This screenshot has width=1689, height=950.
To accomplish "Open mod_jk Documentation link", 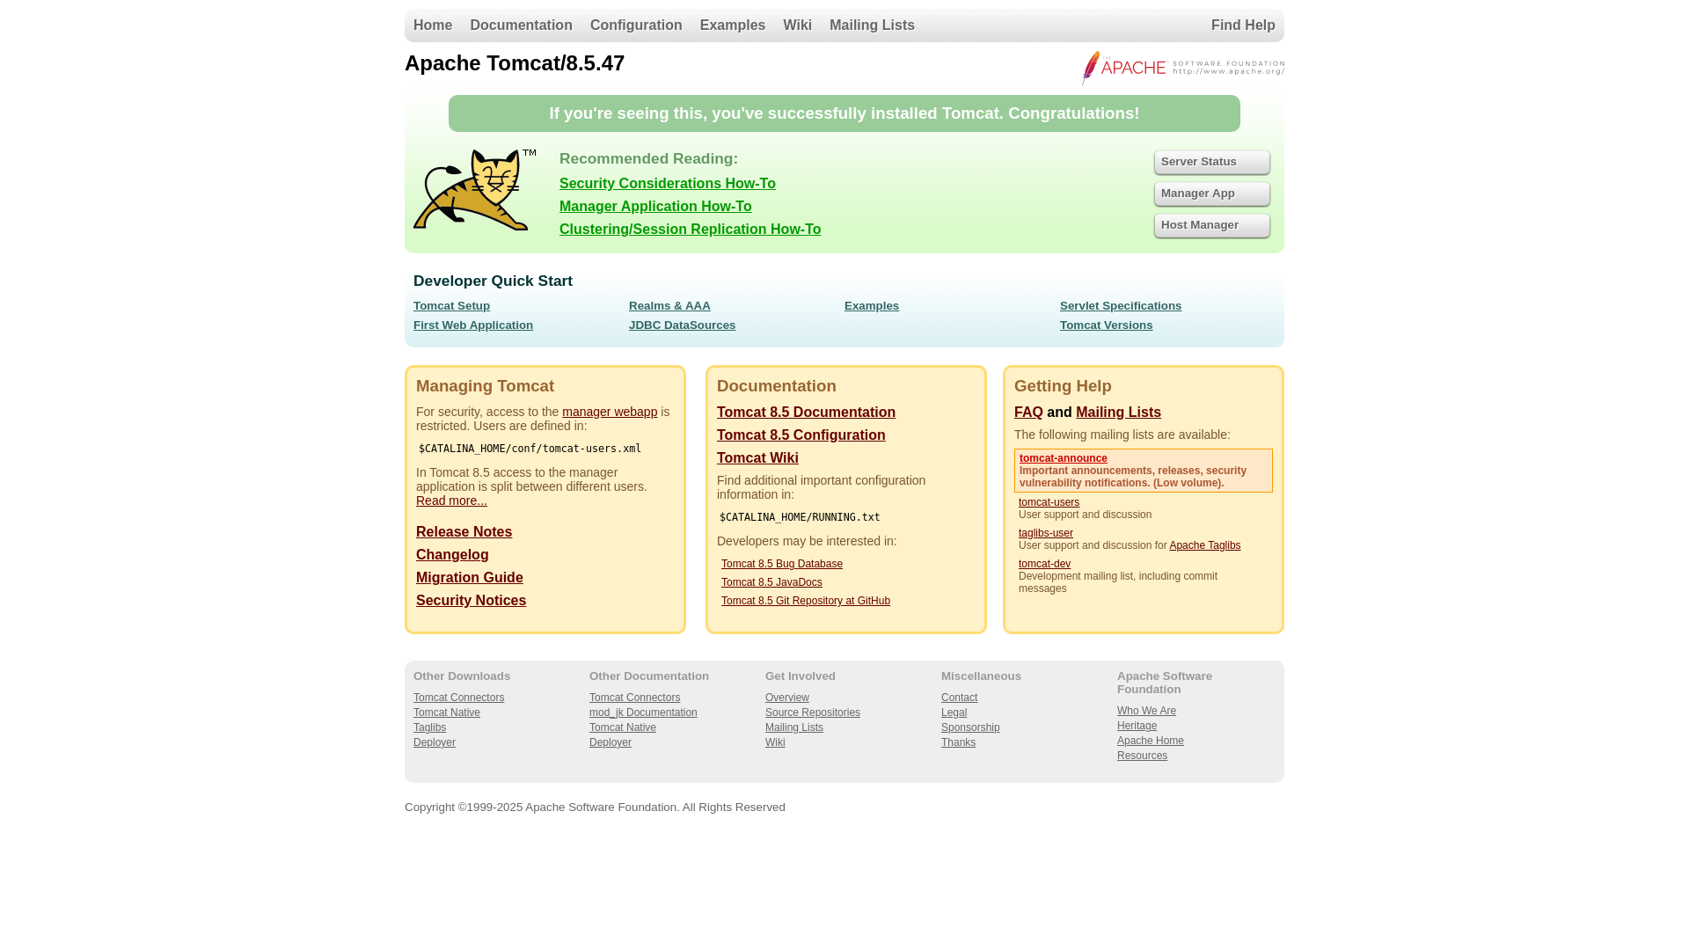I will click(643, 712).
